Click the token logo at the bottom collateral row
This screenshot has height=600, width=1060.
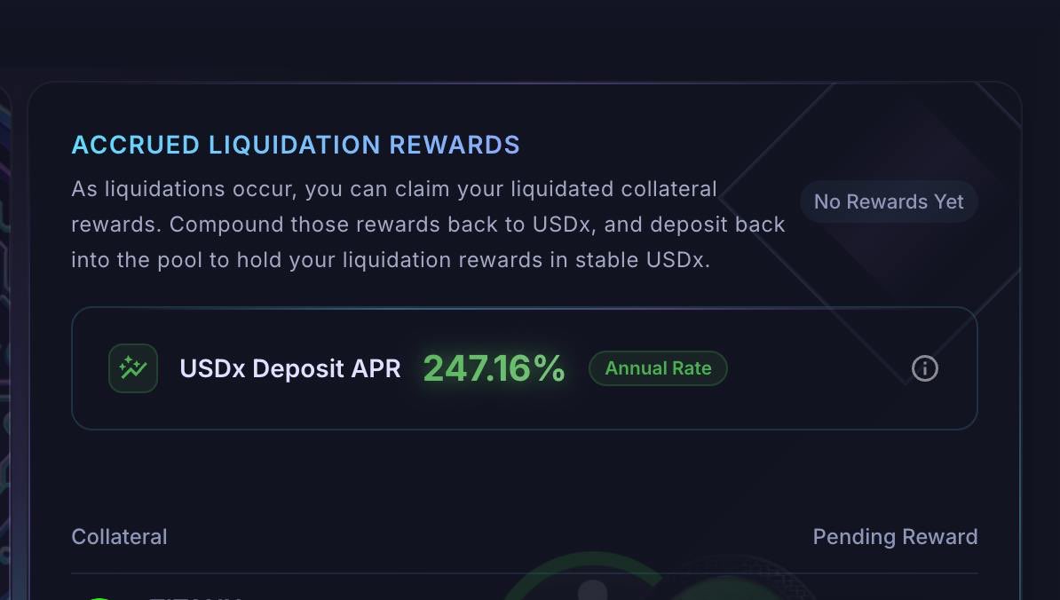tap(100, 596)
